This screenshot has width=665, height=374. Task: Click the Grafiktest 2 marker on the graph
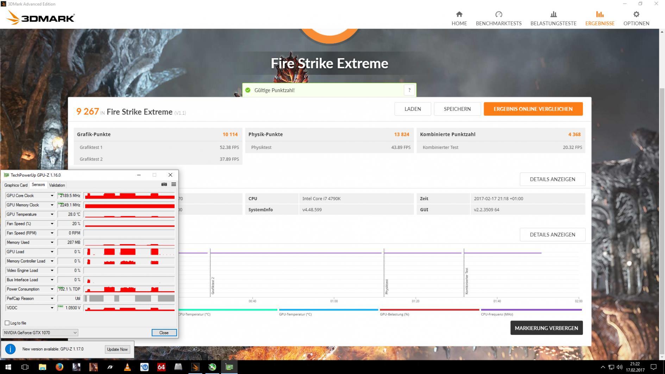pos(213,285)
